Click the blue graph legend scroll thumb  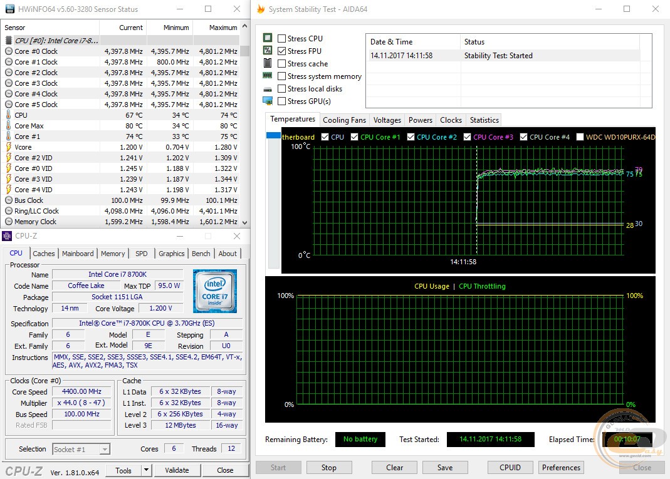(273, 135)
